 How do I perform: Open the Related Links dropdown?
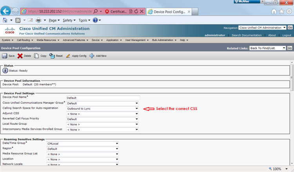pos(268,48)
